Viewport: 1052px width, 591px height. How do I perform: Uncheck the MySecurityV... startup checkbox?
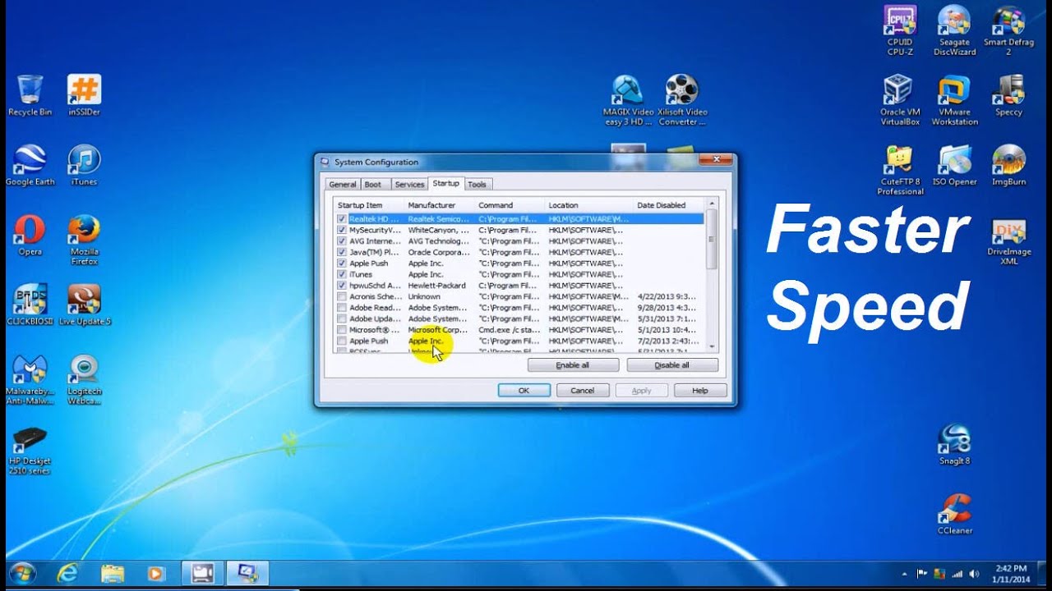point(342,230)
